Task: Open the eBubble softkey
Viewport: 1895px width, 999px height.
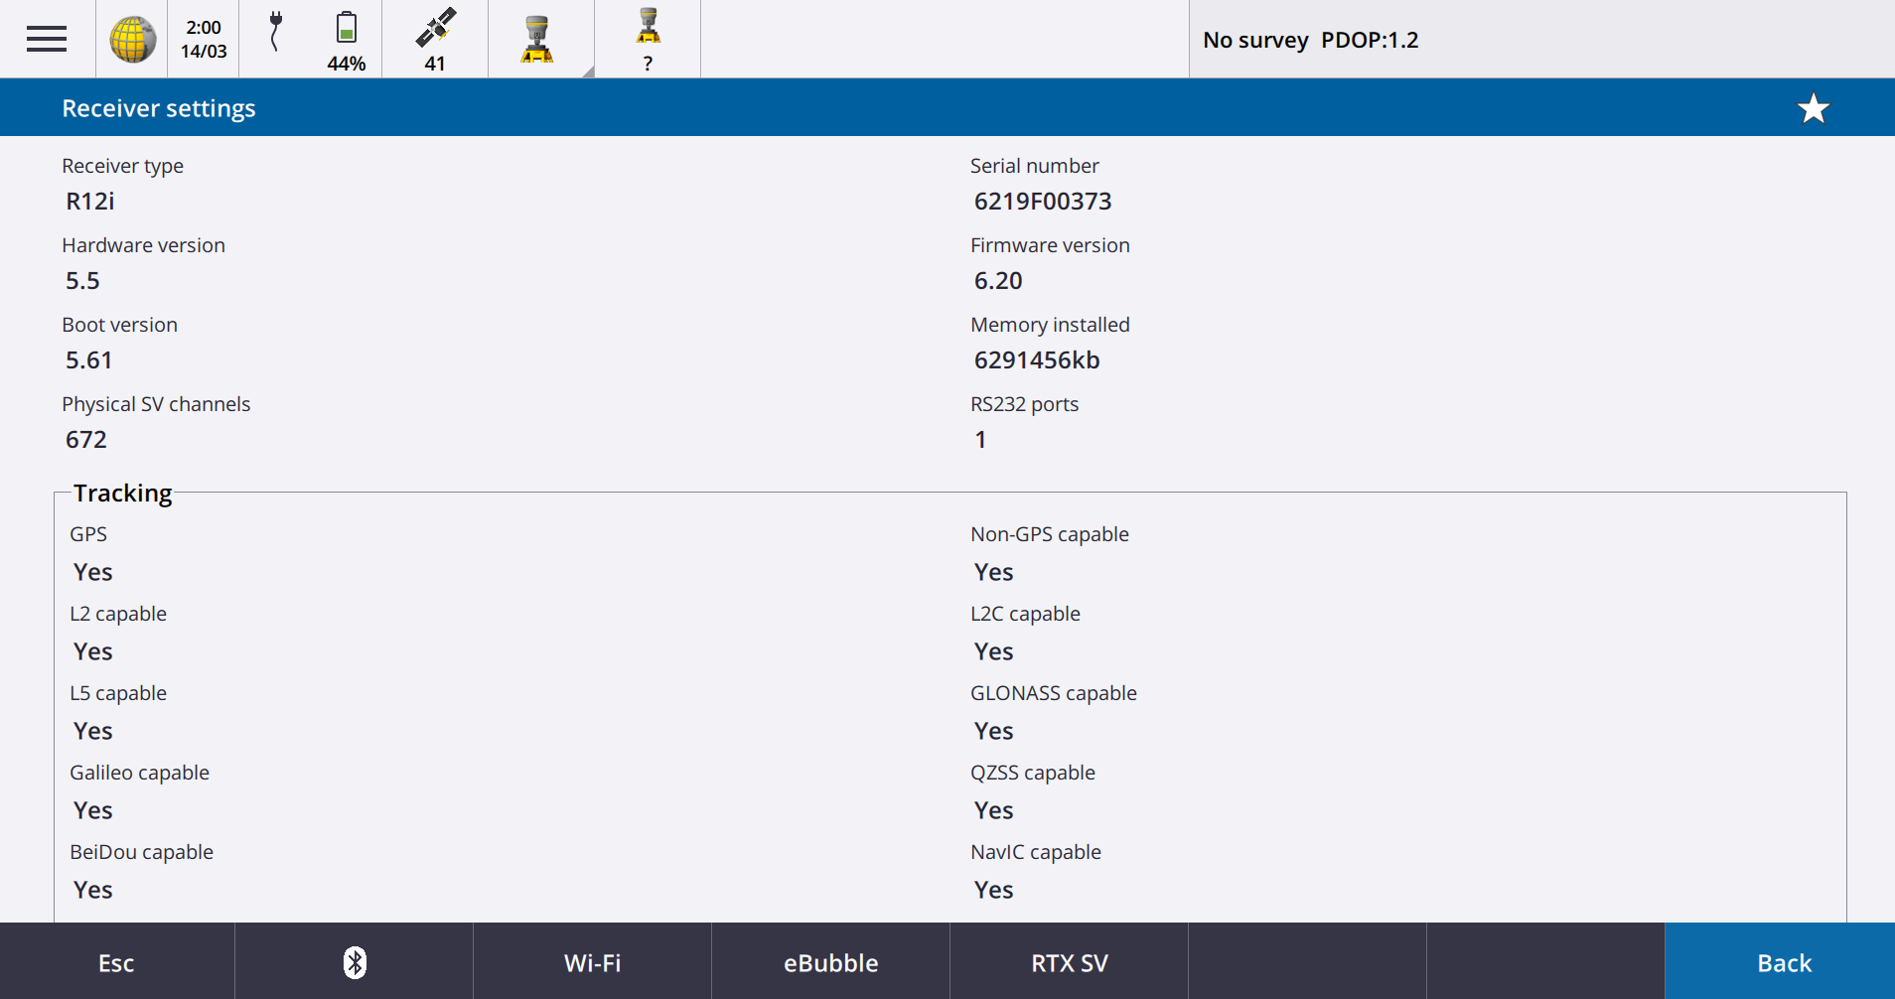Action: 831,962
